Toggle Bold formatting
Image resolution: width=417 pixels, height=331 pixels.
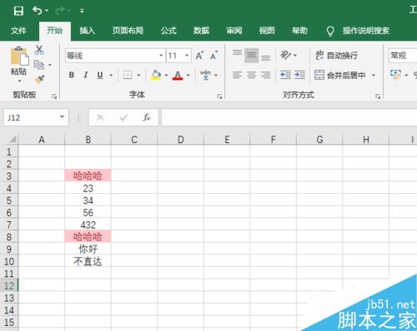tap(72, 75)
